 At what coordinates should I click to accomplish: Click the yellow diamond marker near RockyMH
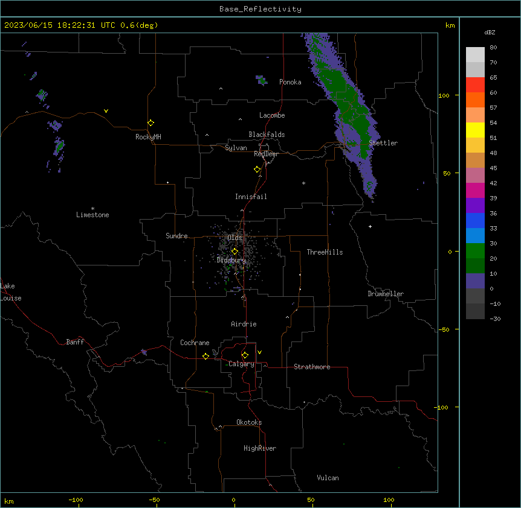click(150, 123)
